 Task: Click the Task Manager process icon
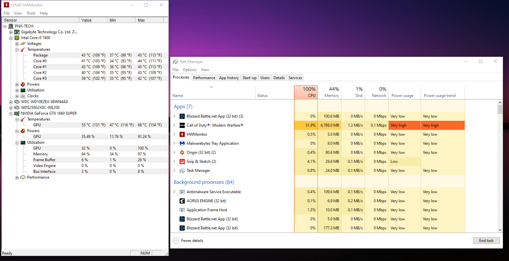182,171
